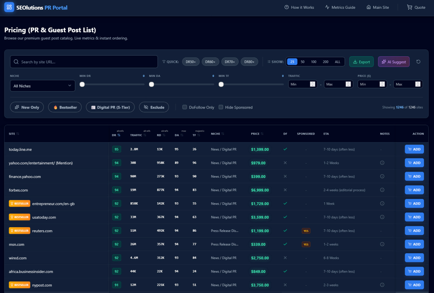Click the info icon on finance.yahoo.com row
Screen dimensions: 434x293
(x=382, y=176)
